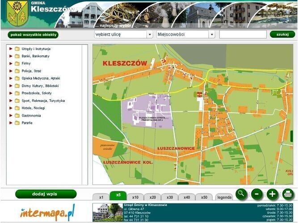The height and width of the screenshot is (223, 298).
Task: Click the szukaj search button
Action: (x=282, y=34)
